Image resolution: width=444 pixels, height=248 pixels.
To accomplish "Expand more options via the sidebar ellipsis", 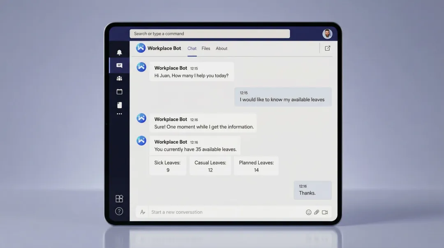I will (119, 114).
